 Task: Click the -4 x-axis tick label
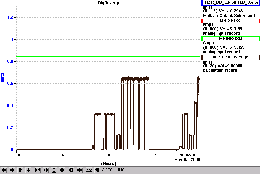[108, 155]
